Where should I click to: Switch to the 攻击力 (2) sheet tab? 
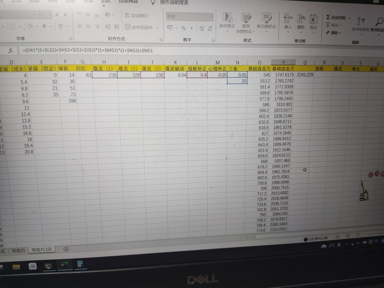click(42, 250)
